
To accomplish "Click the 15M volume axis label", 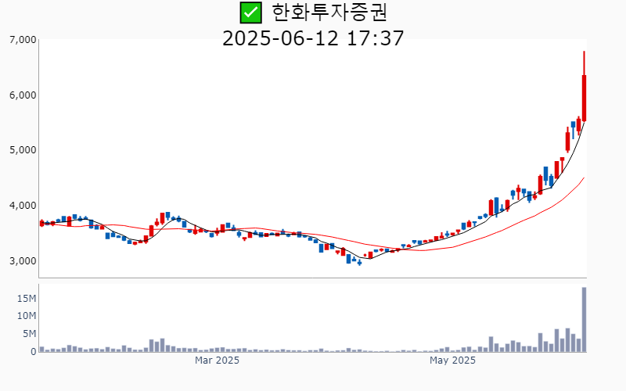I will click(x=27, y=299).
